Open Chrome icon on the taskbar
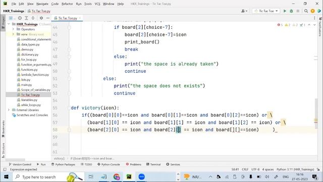The width and height of the screenshot is (323, 182). [x=117, y=177]
